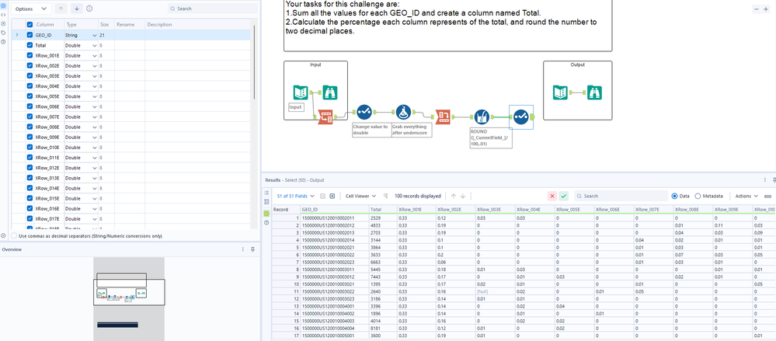
Task: Zoom in the canvas with plus button
Action: pos(766,9)
